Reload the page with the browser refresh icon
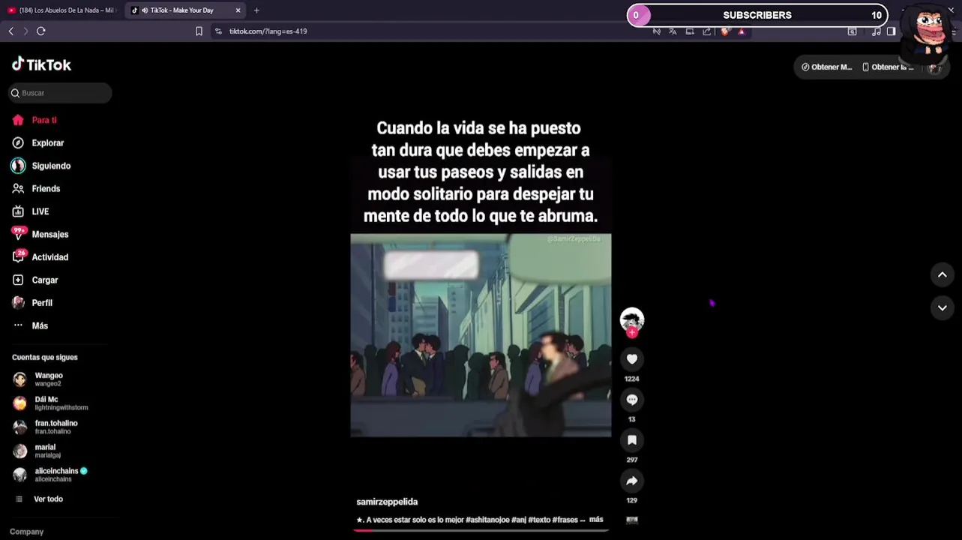The height and width of the screenshot is (540, 962). [41, 31]
